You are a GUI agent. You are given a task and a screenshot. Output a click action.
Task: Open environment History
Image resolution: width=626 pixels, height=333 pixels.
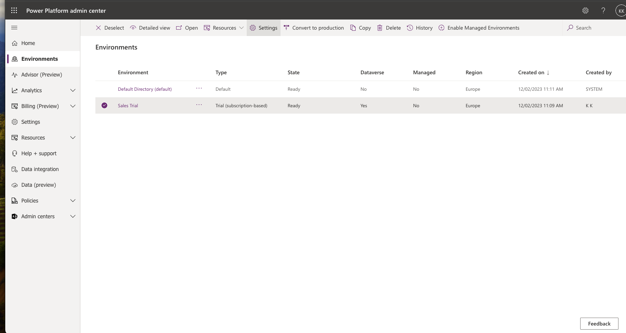tap(420, 28)
